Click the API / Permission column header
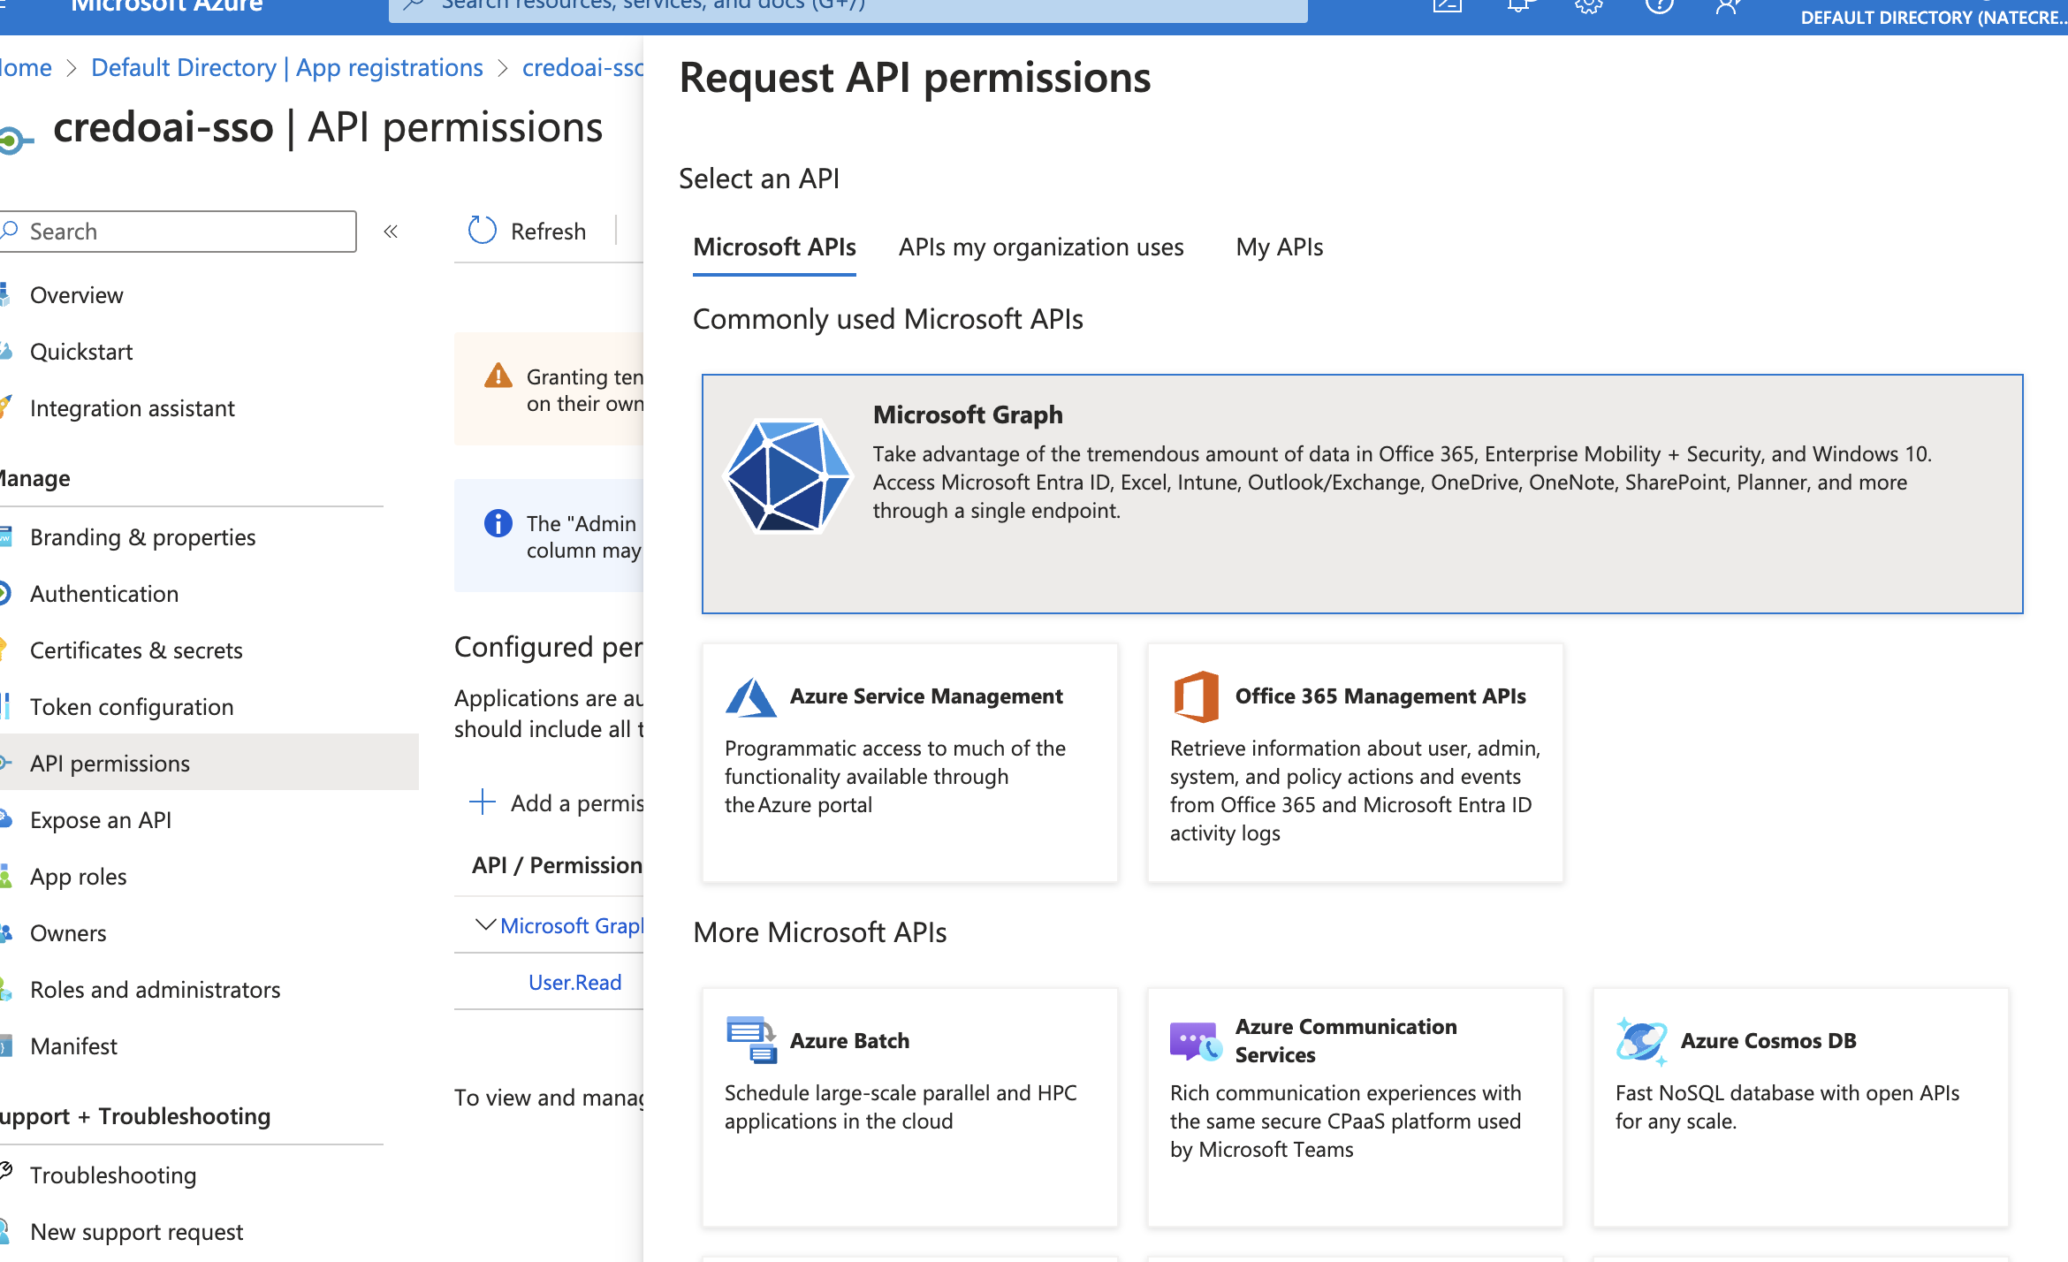This screenshot has height=1262, width=2068. point(557,865)
